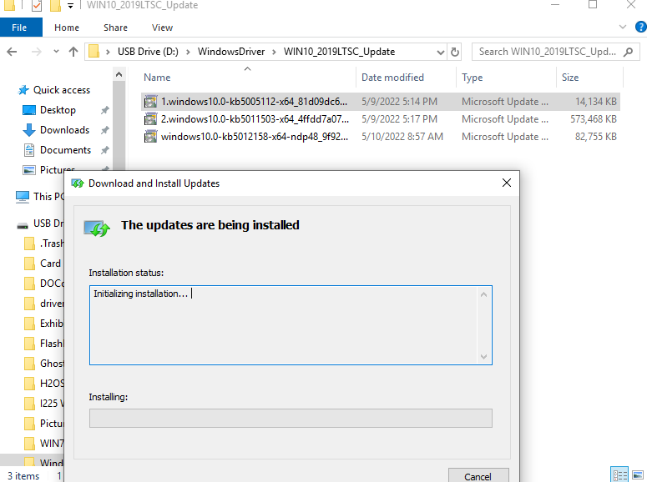This screenshot has height=482, width=647.
Task: Open Documents in navigation pane
Action: 65,149
